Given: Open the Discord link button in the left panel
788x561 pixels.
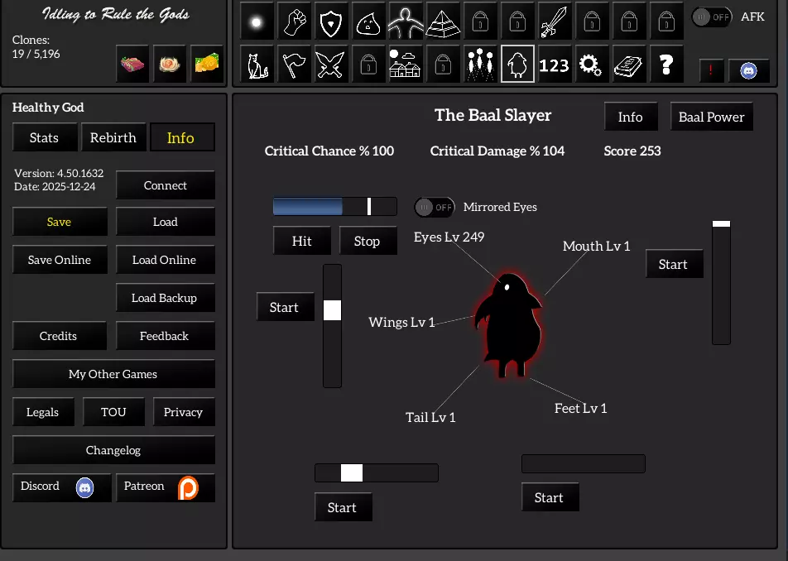Looking at the screenshot, I should (61, 487).
